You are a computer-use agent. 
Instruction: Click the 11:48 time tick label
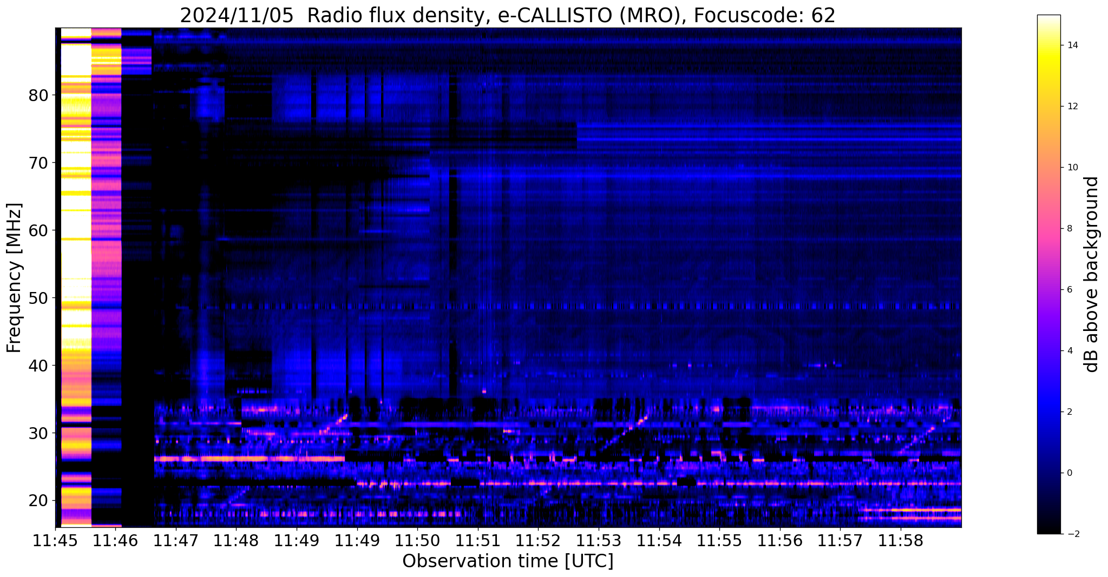click(237, 541)
